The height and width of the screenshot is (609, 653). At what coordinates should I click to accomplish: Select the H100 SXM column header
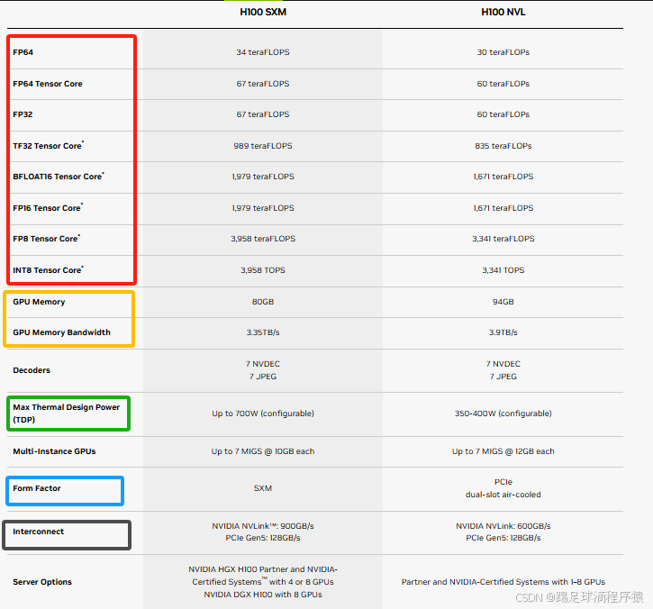click(263, 12)
